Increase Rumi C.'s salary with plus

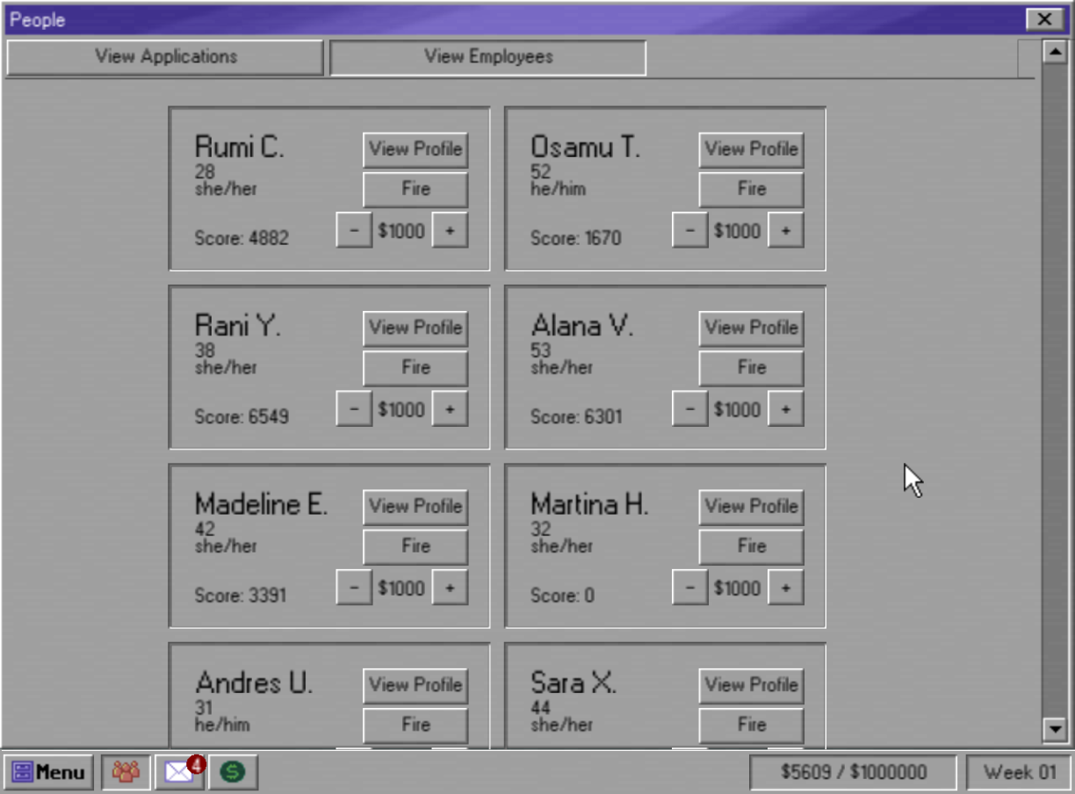coord(450,231)
